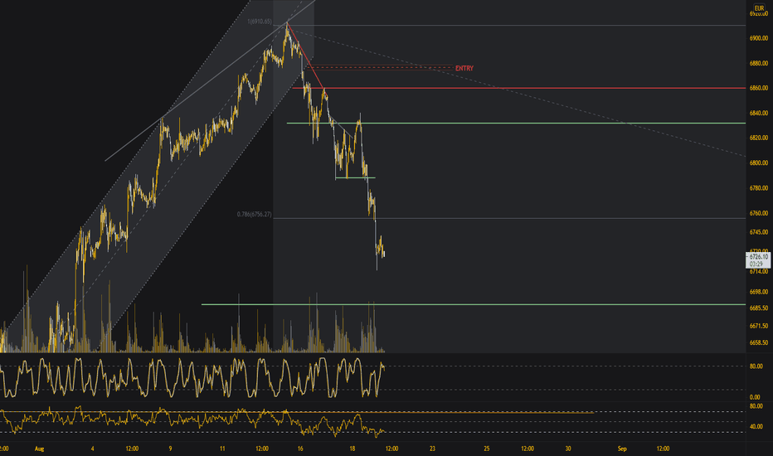Click price axis label 6685.50
Viewport: 773px width, 456px height.
click(758, 308)
